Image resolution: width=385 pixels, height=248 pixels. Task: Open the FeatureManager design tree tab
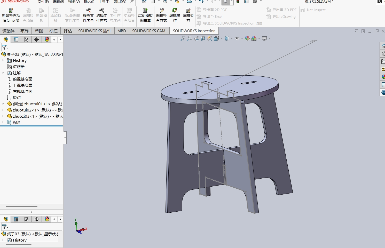tap(6, 39)
